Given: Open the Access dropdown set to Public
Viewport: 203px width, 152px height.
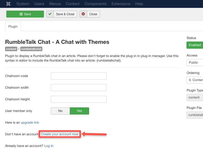Looking at the screenshot, I should coord(195,62).
